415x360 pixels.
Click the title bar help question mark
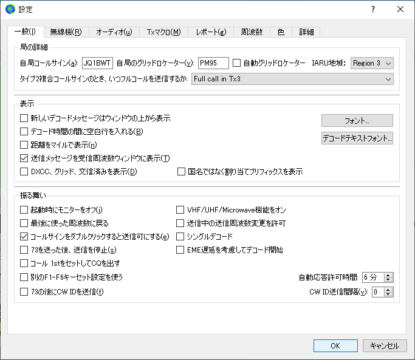[x=372, y=9]
